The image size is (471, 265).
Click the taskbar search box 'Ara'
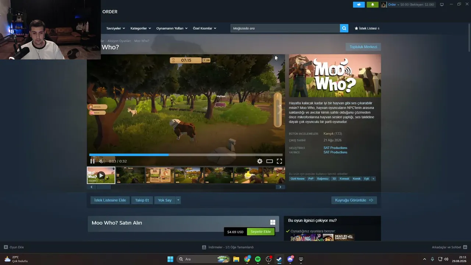(x=204, y=259)
